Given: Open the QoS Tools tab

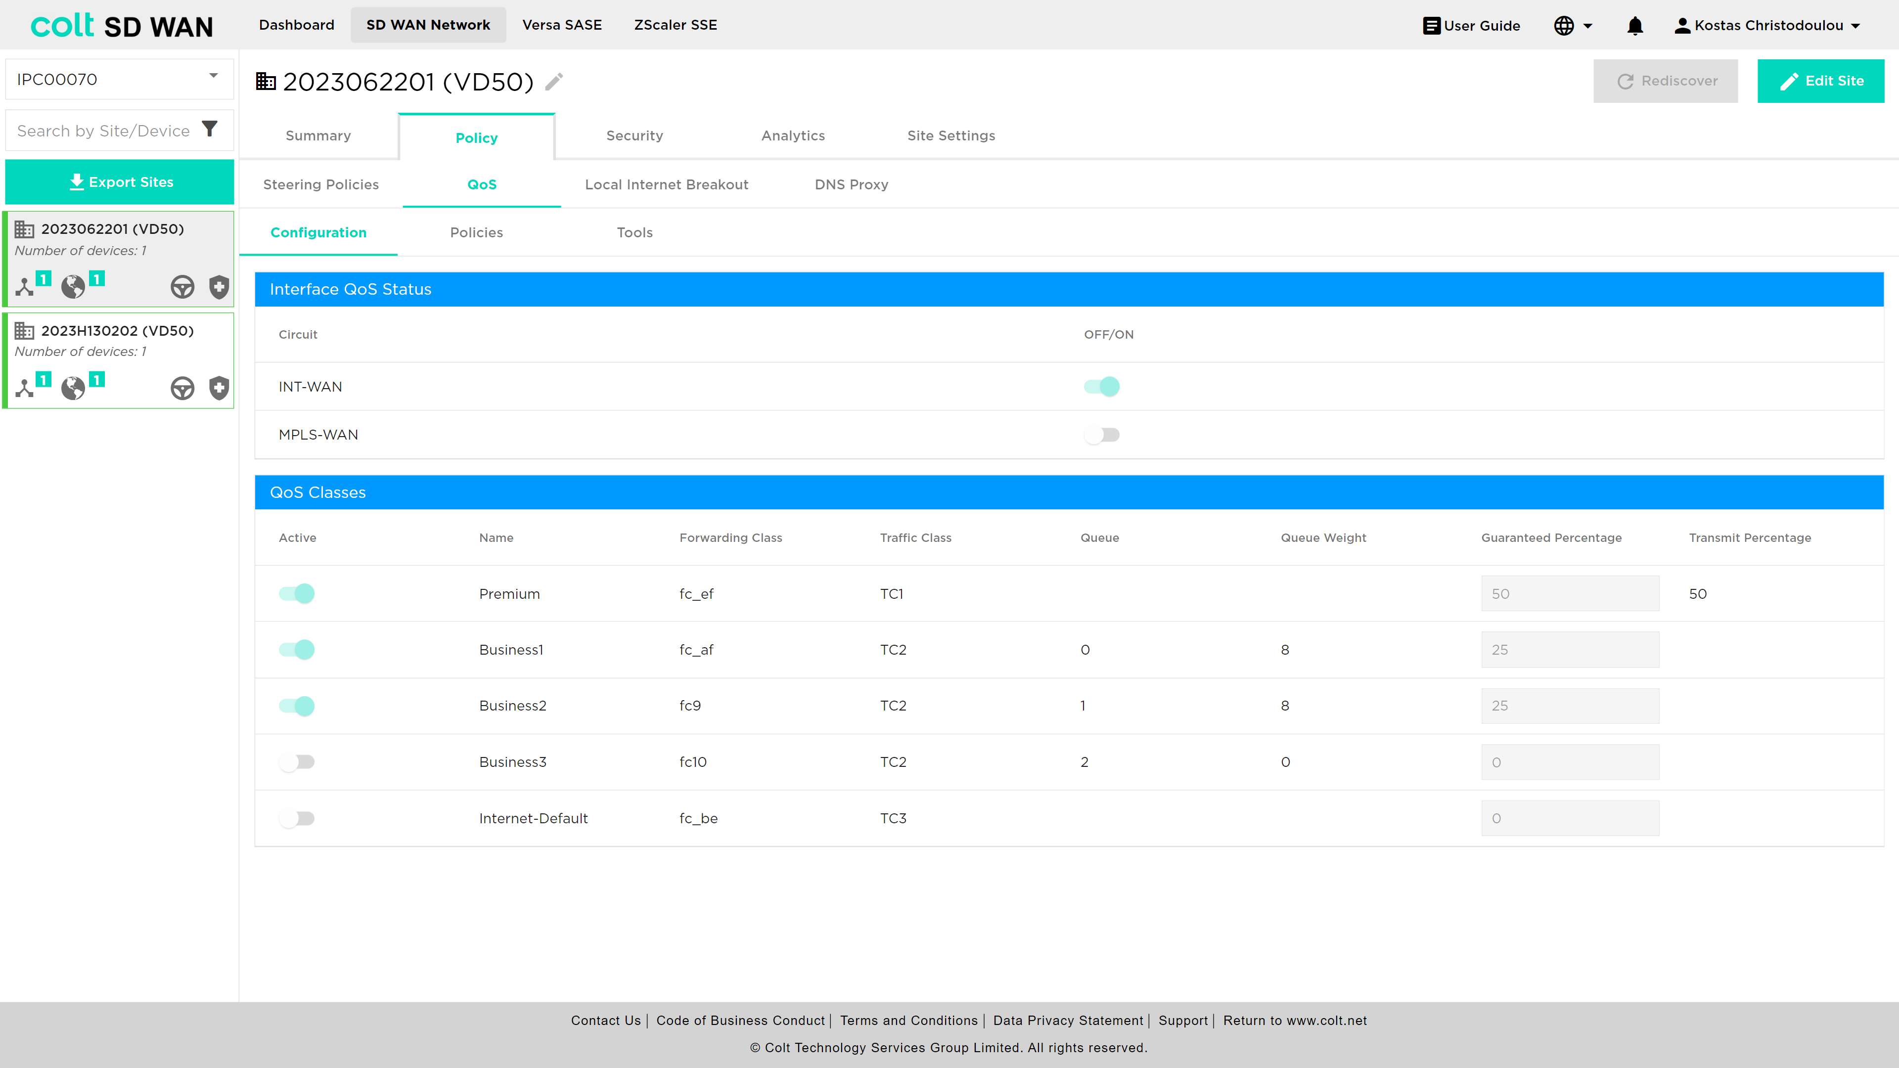Looking at the screenshot, I should tap(634, 232).
